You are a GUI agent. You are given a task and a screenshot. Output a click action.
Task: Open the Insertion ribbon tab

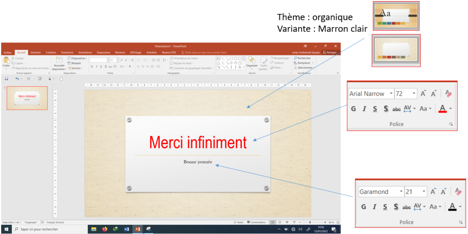point(35,52)
